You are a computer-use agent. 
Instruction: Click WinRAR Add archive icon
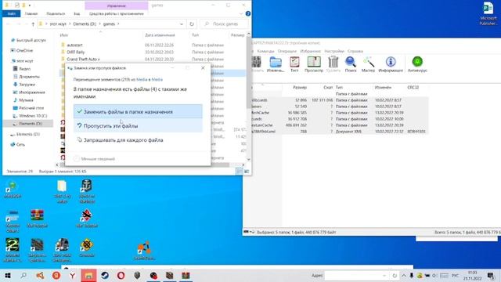point(257,64)
